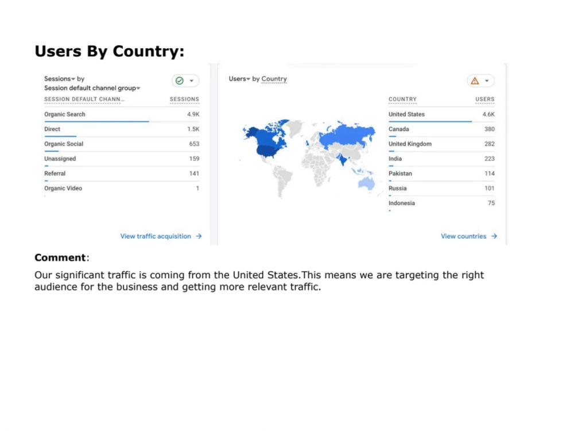Screen dimensions: 574x431
Task: Click India on the world map
Action: coord(342,159)
